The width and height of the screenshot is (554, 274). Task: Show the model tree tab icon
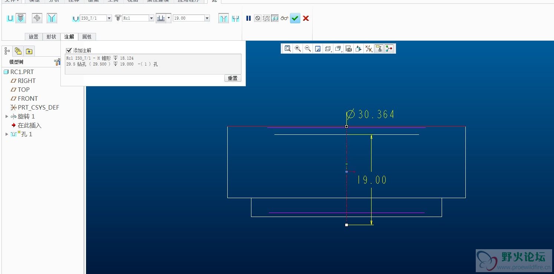click(7, 51)
